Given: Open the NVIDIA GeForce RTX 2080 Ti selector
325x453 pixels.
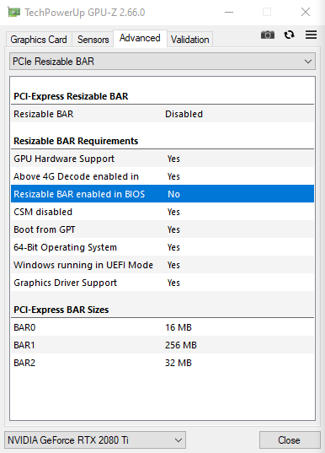Looking at the screenshot, I should coord(95,440).
